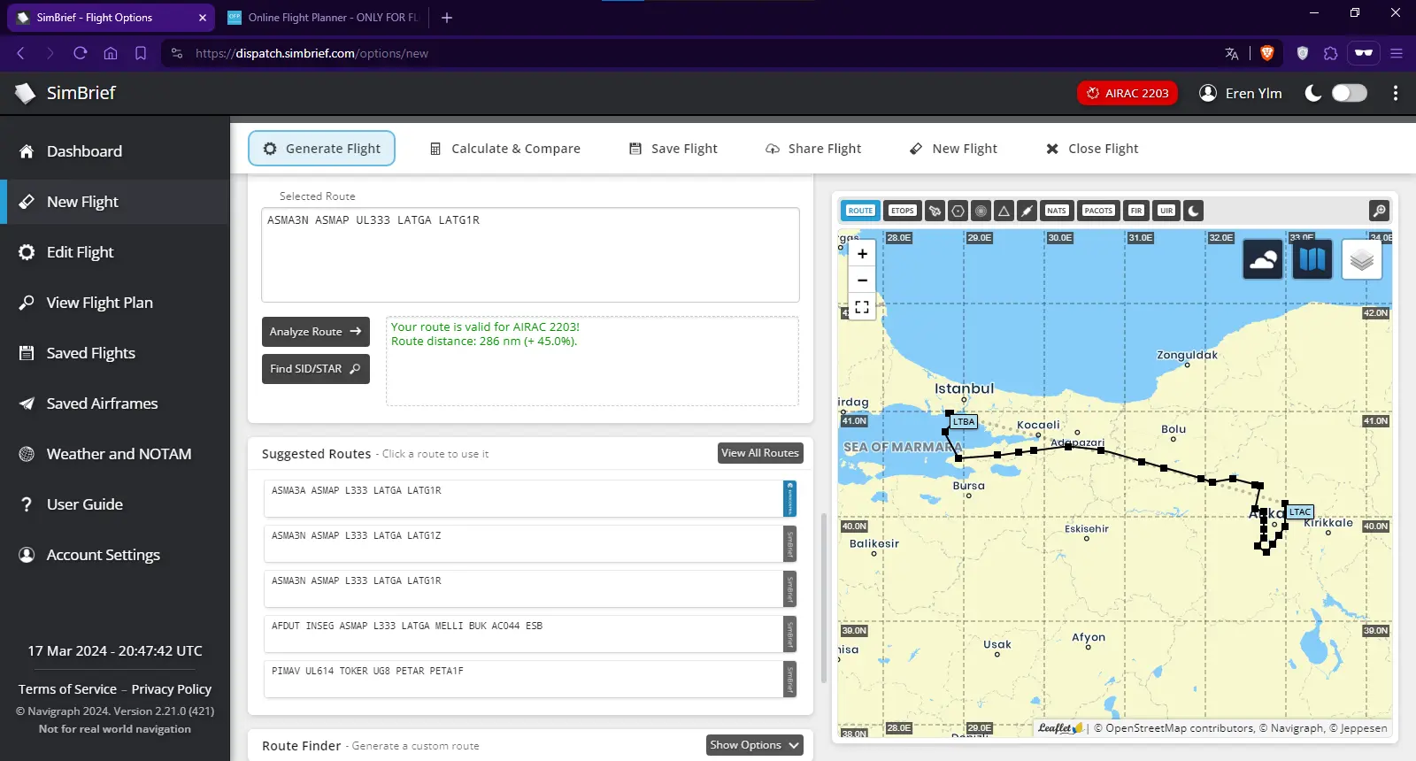1416x761 pixels.
Task: Click the user avatar icon for Eren Ylm
Action: point(1208,93)
